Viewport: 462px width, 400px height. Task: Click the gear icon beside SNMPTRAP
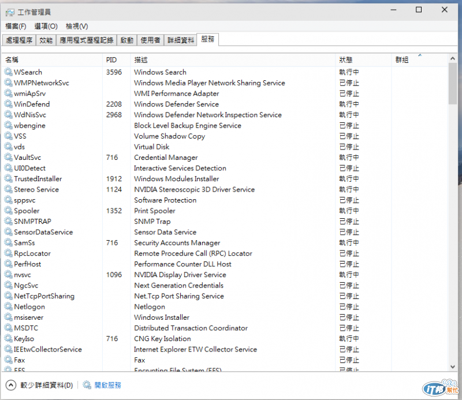[x=8, y=221]
